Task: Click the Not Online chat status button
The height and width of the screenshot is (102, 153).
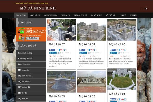Action: point(33,38)
